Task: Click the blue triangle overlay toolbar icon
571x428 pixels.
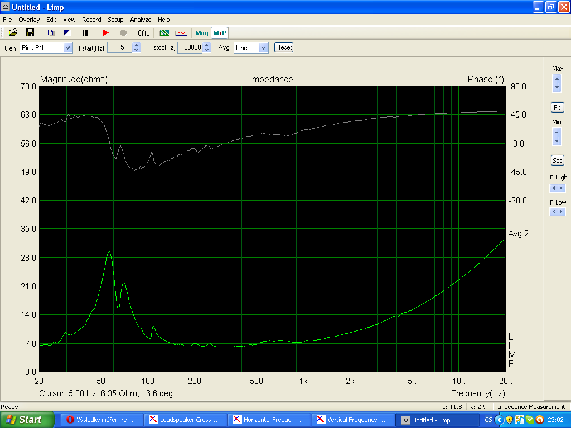Action: pos(67,33)
